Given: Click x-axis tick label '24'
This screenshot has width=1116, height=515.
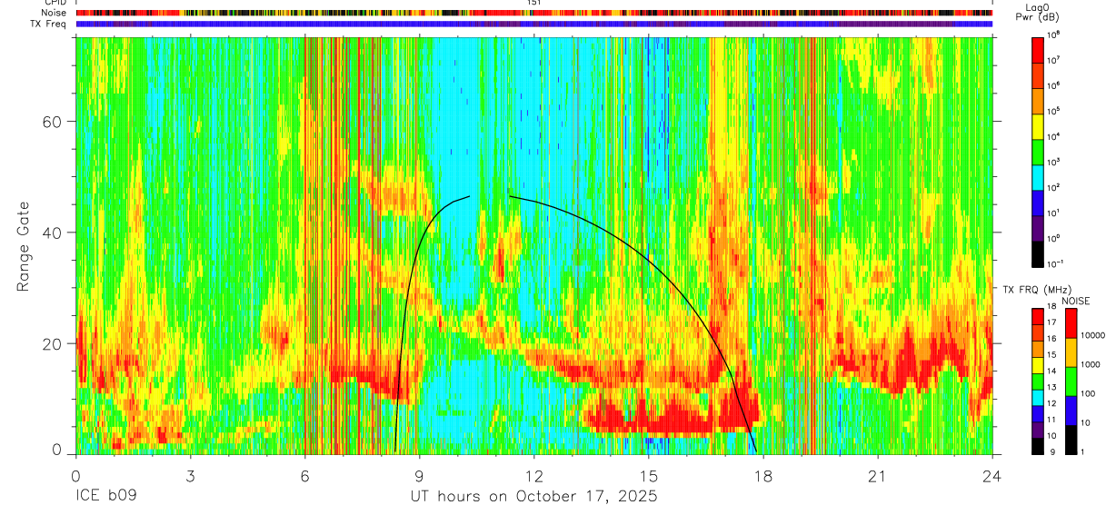Looking at the screenshot, I should pos(992,476).
